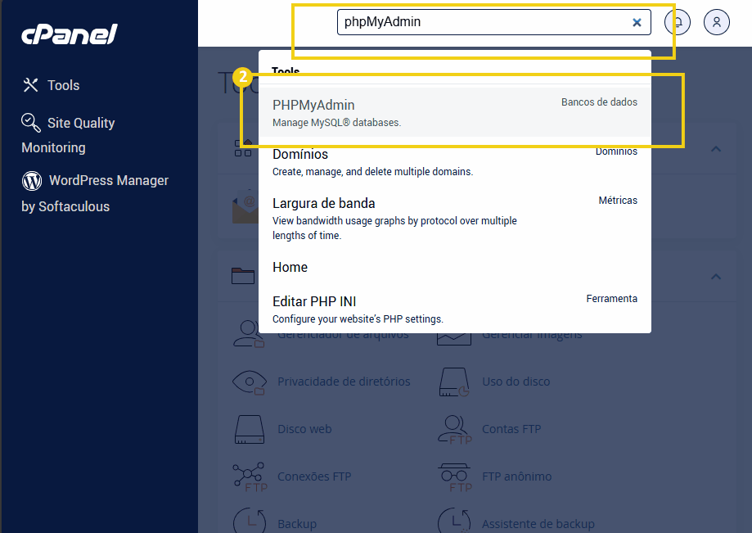Select the Domínios search result

[x=455, y=162]
